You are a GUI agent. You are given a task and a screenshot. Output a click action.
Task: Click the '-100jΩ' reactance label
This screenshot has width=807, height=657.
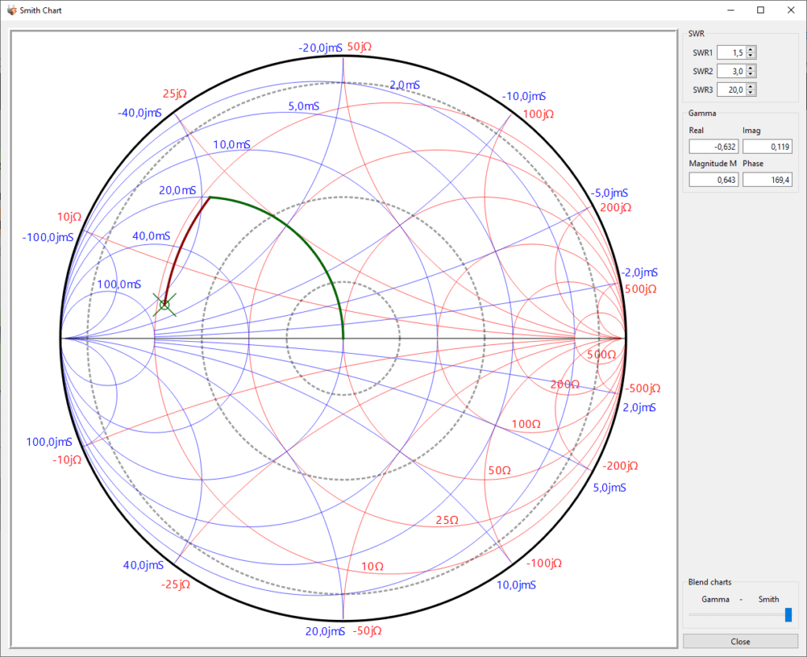544,563
